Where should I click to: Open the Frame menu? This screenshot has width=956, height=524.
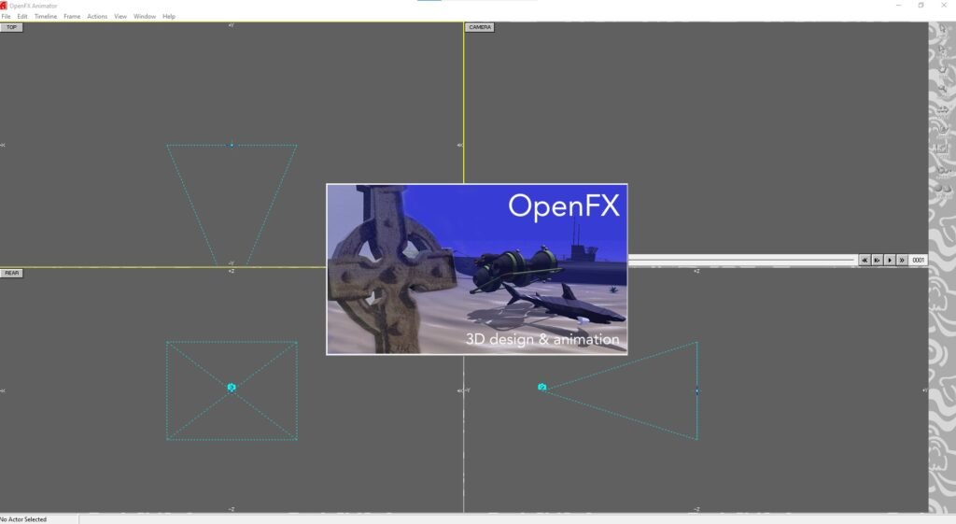coord(72,17)
